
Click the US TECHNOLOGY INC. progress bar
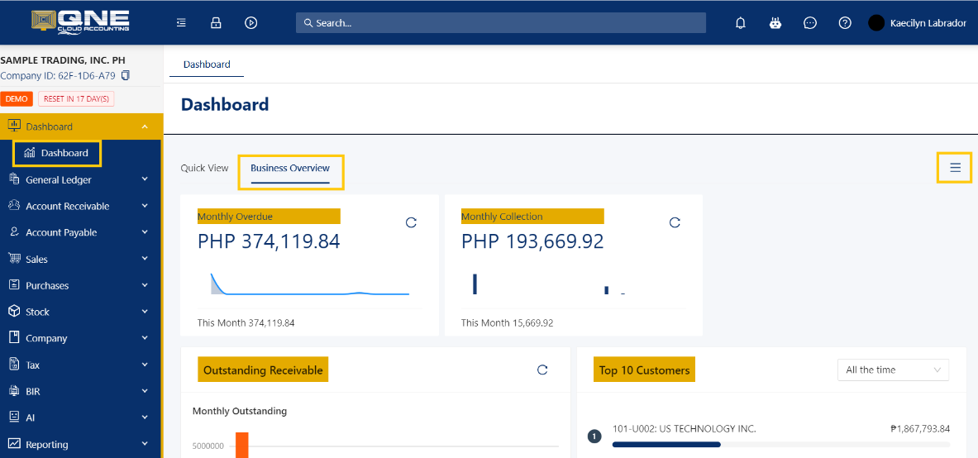pos(781,444)
